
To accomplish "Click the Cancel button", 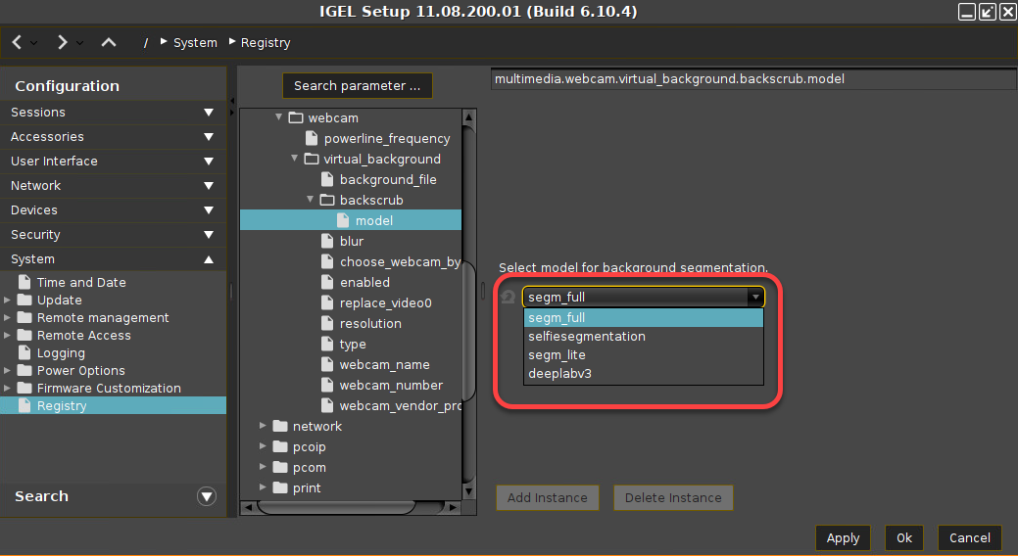I will [x=970, y=537].
